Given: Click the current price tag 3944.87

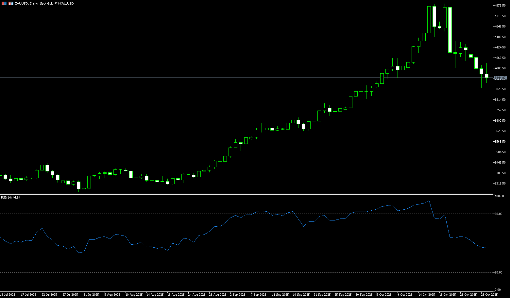Looking at the screenshot, I should pos(500,78).
